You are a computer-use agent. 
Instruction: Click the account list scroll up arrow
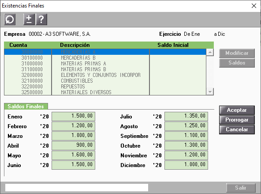click(x=210, y=53)
